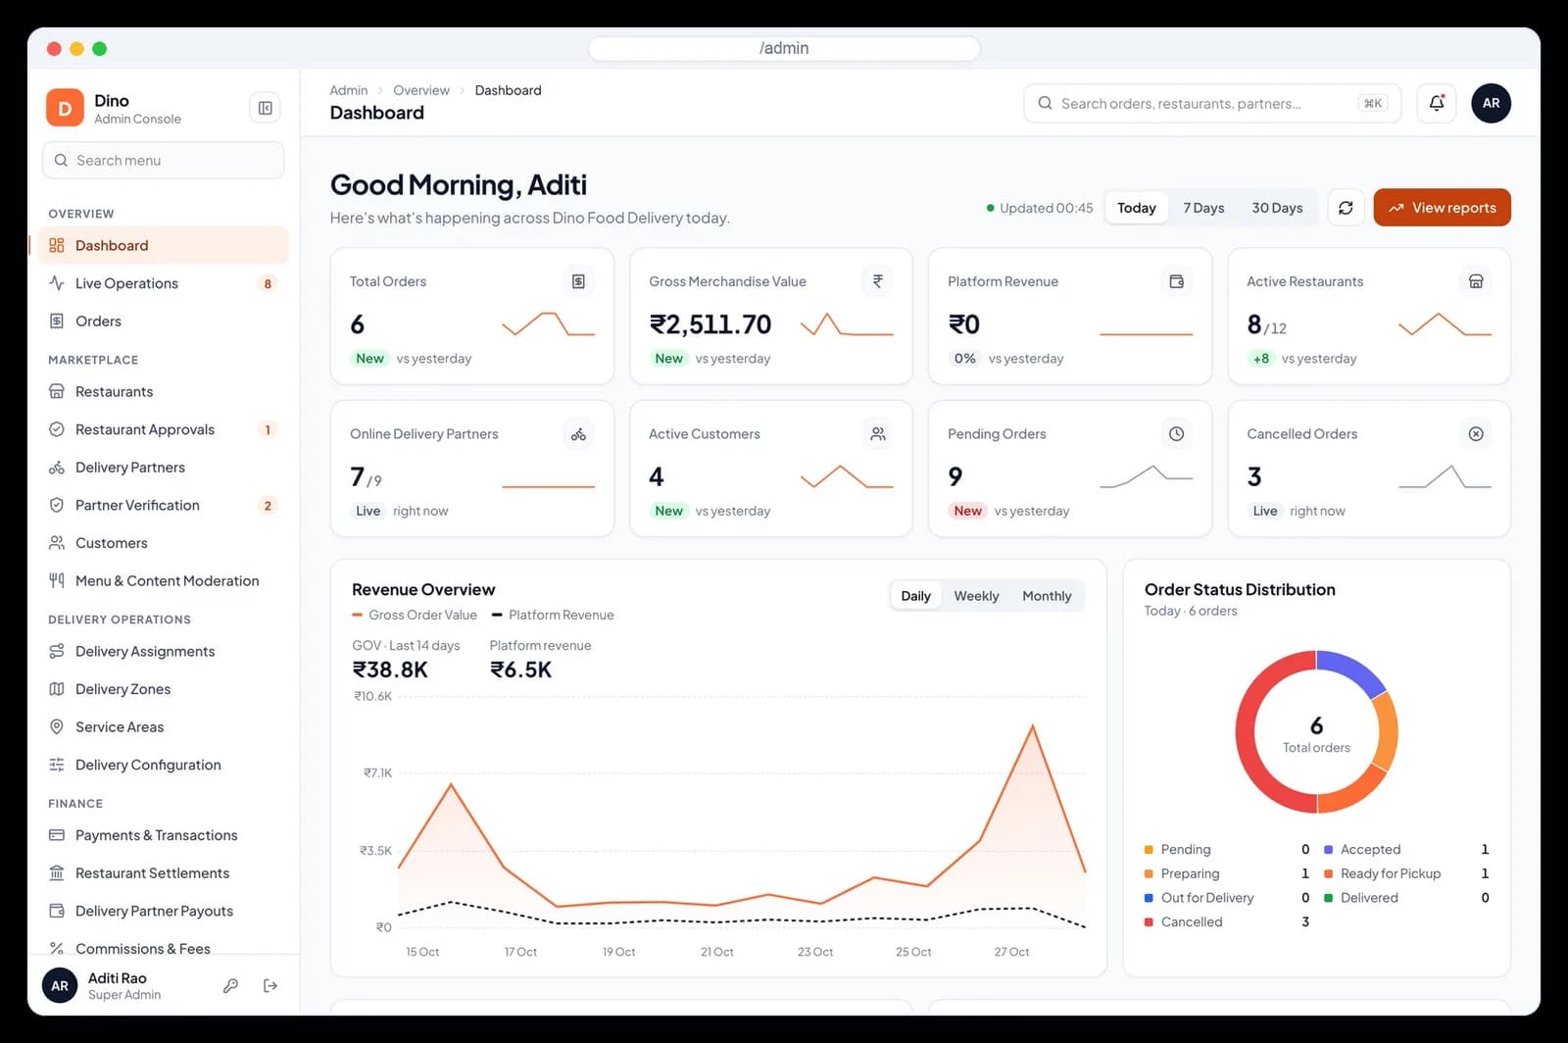Click the Cancelled red legend swatch

coord(1149,922)
